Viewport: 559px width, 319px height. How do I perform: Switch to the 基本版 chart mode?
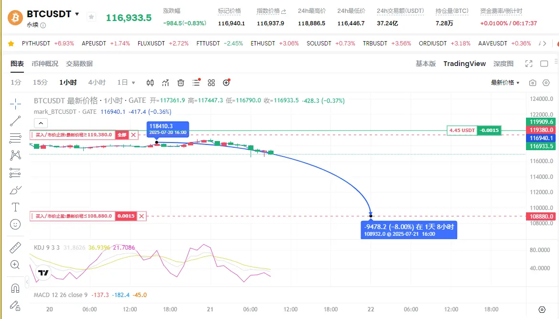[426, 64]
